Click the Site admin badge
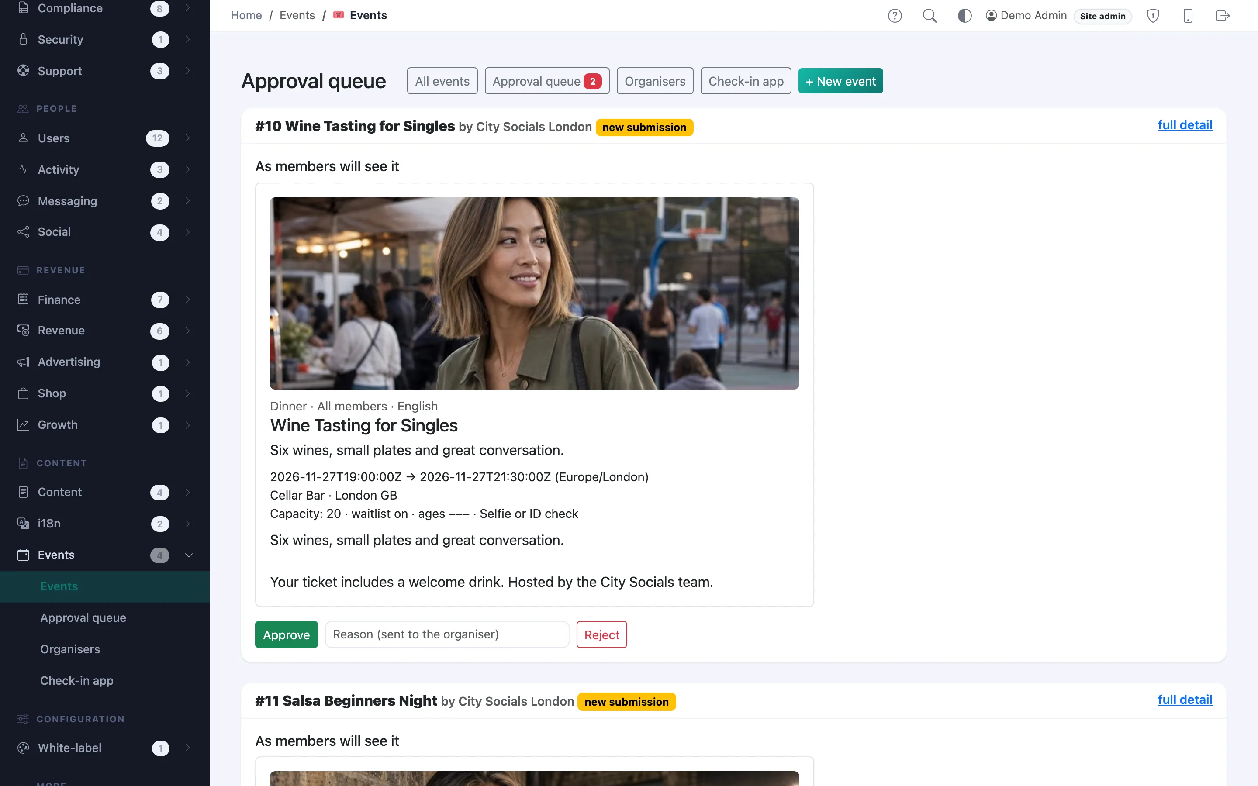Screen dimensions: 1258x786 (x=1102, y=16)
